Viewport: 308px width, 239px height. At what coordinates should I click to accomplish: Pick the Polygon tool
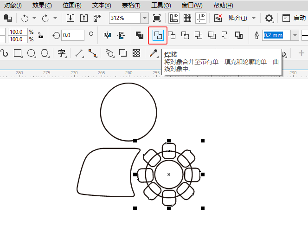45,52
